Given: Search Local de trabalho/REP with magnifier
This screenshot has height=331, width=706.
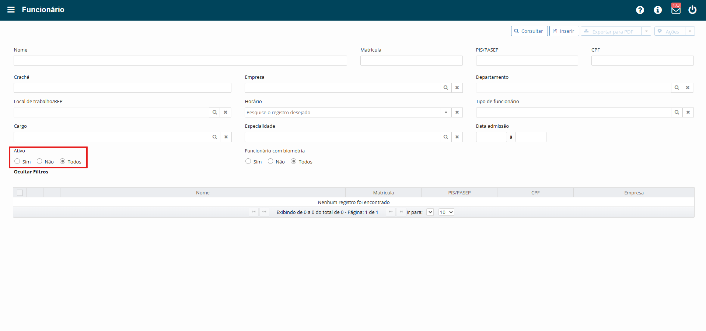Looking at the screenshot, I should pyautogui.click(x=215, y=112).
